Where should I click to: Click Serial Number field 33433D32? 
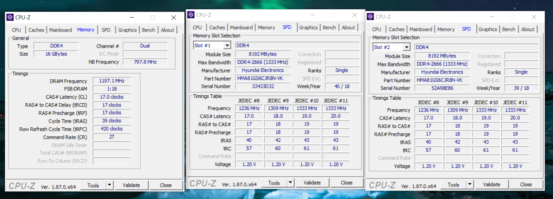click(263, 86)
